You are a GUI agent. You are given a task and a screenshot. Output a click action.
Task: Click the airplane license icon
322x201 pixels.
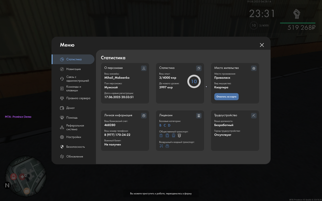[161, 146]
